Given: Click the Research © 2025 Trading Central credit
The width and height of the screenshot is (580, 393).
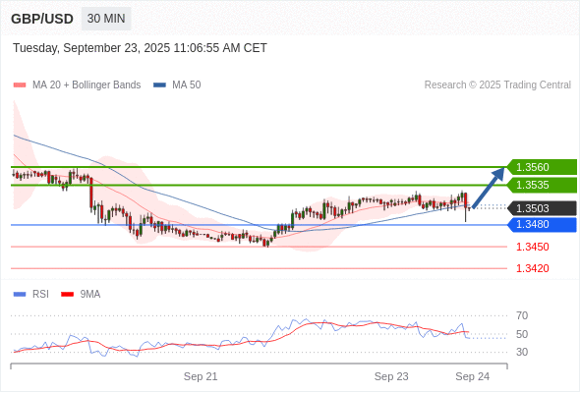Looking at the screenshot, I should (x=497, y=85).
